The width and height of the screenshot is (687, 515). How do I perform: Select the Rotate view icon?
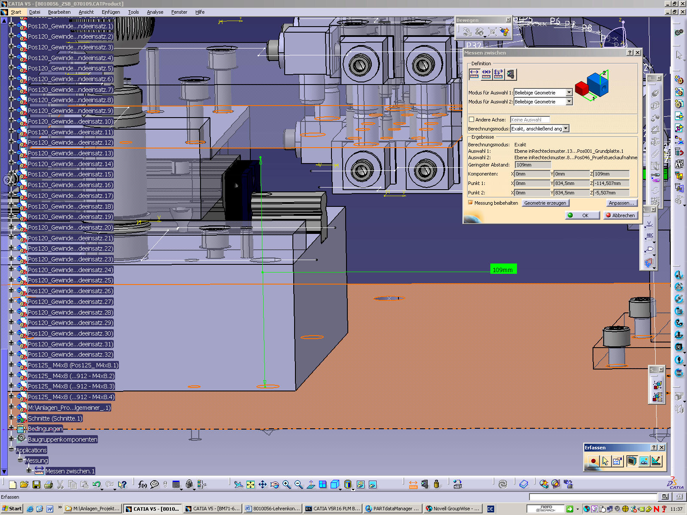(x=275, y=485)
